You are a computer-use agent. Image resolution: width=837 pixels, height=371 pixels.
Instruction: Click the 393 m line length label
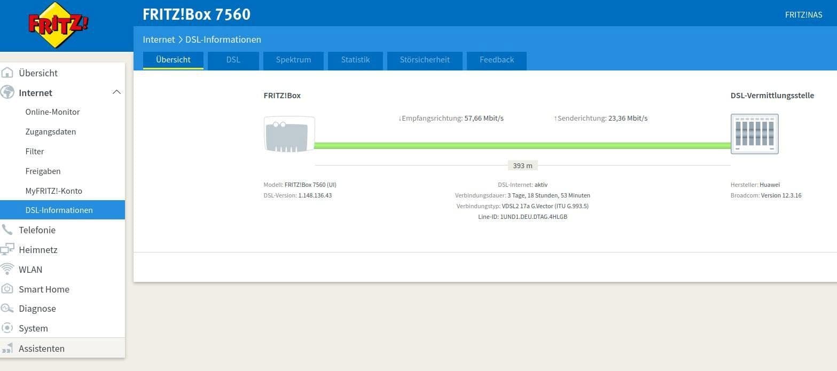(x=522, y=165)
